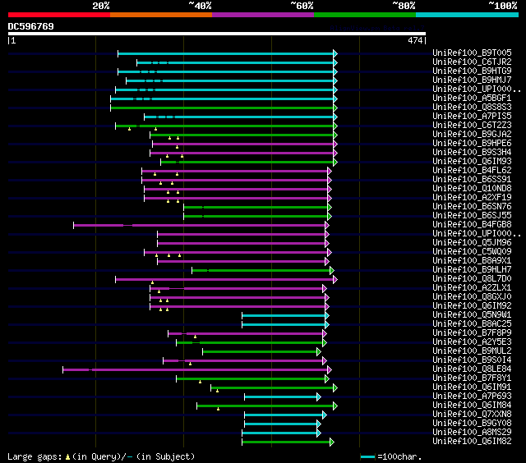This screenshot has height=463, width=526.
Task: Select the UniRef100_B9GY08 label
Action: click(x=472, y=424)
